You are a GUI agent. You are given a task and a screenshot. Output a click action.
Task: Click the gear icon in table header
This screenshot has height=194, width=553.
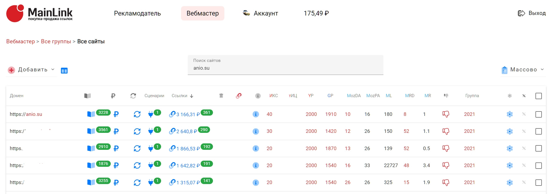coord(510,96)
